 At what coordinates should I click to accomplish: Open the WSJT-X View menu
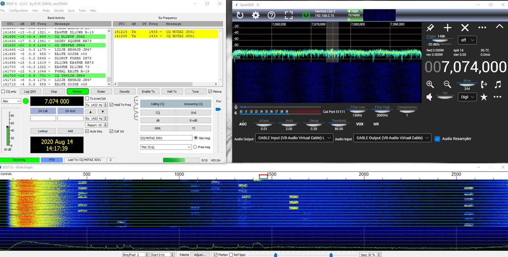click(x=35, y=10)
